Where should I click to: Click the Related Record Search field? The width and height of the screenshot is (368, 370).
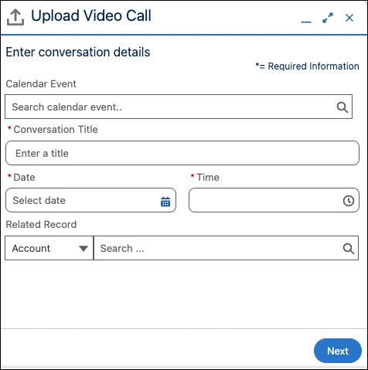point(226,248)
